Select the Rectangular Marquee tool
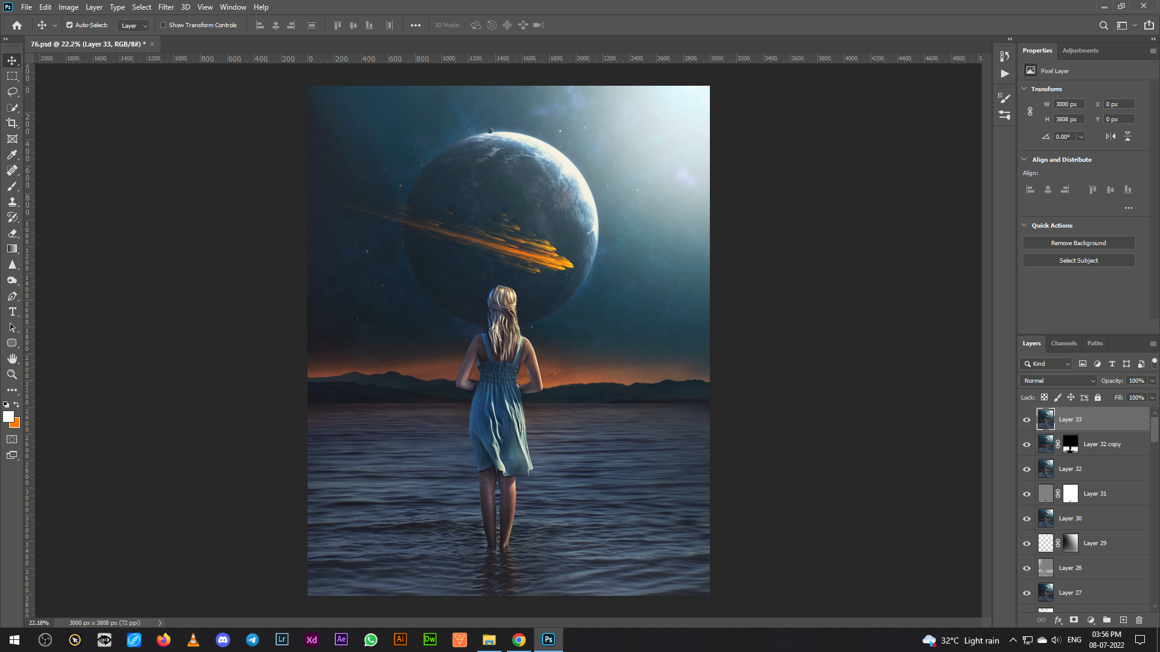Screen dimensions: 1160x652 (12, 76)
